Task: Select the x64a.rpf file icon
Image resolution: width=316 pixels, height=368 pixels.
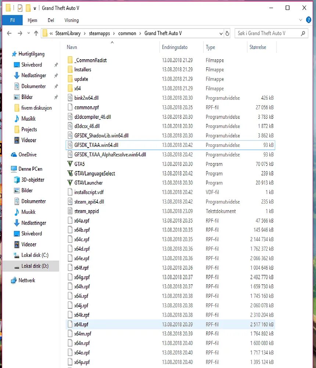Action: click(70, 220)
